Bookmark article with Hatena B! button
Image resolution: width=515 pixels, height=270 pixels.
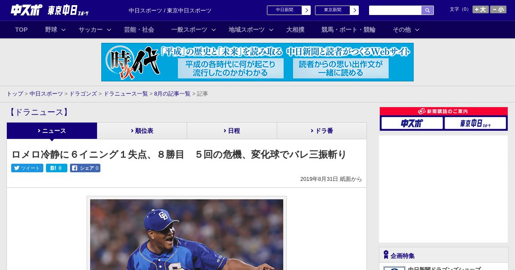coord(57,168)
